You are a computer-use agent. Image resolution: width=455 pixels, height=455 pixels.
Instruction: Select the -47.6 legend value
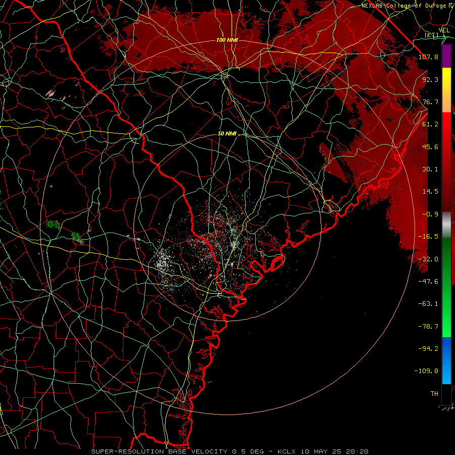coord(428,282)
